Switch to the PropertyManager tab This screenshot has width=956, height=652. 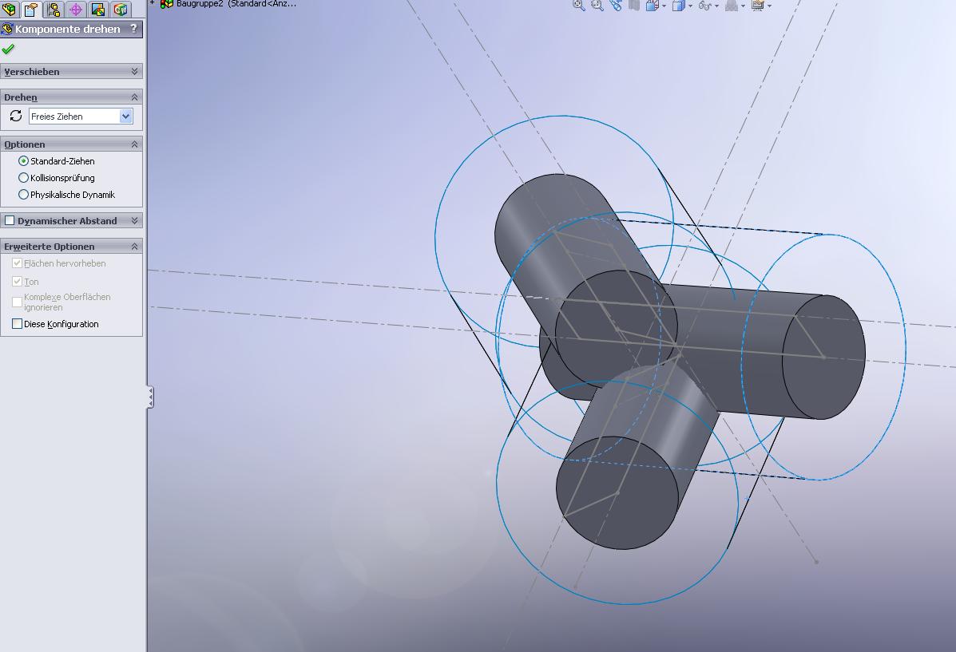[31, 9]
